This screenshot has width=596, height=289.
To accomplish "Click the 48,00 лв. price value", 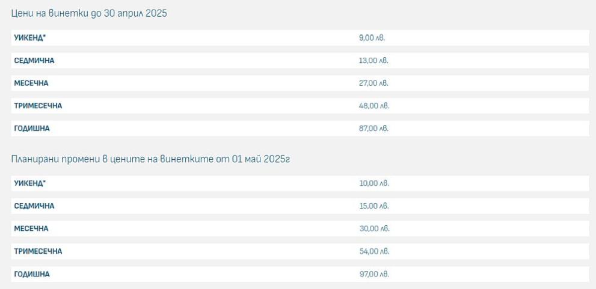I will click(x=374, y=106).
